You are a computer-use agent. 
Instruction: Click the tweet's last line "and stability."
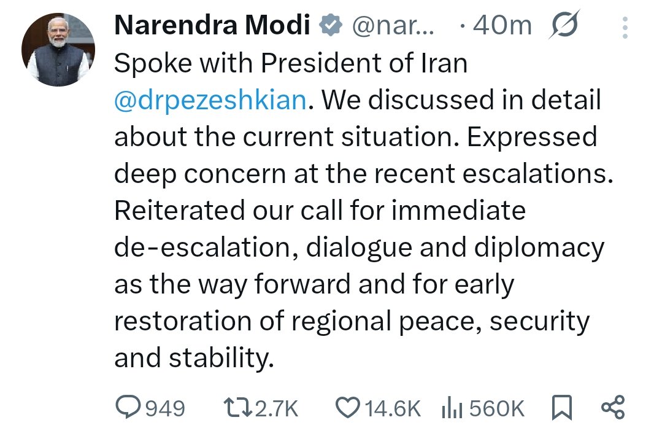[194, 359]
